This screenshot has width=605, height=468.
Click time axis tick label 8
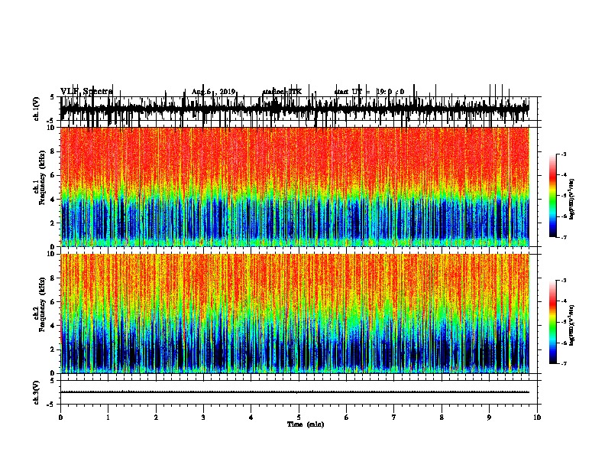click(x=442, y=418)
